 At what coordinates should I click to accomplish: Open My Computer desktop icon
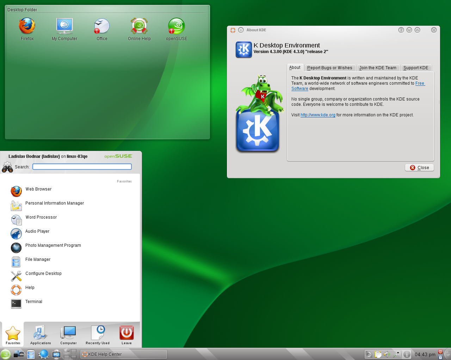coord(64,29)
